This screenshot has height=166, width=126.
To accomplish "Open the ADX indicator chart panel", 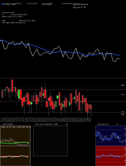I will [x=15, y=136].
